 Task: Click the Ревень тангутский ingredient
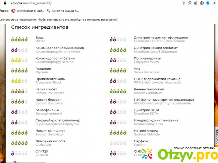tap(149, 89)
